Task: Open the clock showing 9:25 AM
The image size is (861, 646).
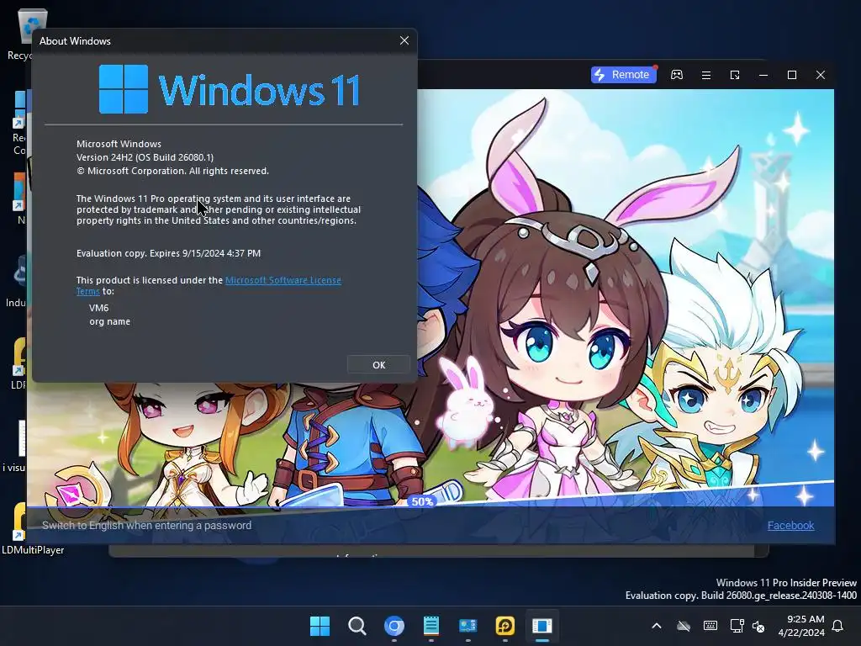Action: [801, 626]
